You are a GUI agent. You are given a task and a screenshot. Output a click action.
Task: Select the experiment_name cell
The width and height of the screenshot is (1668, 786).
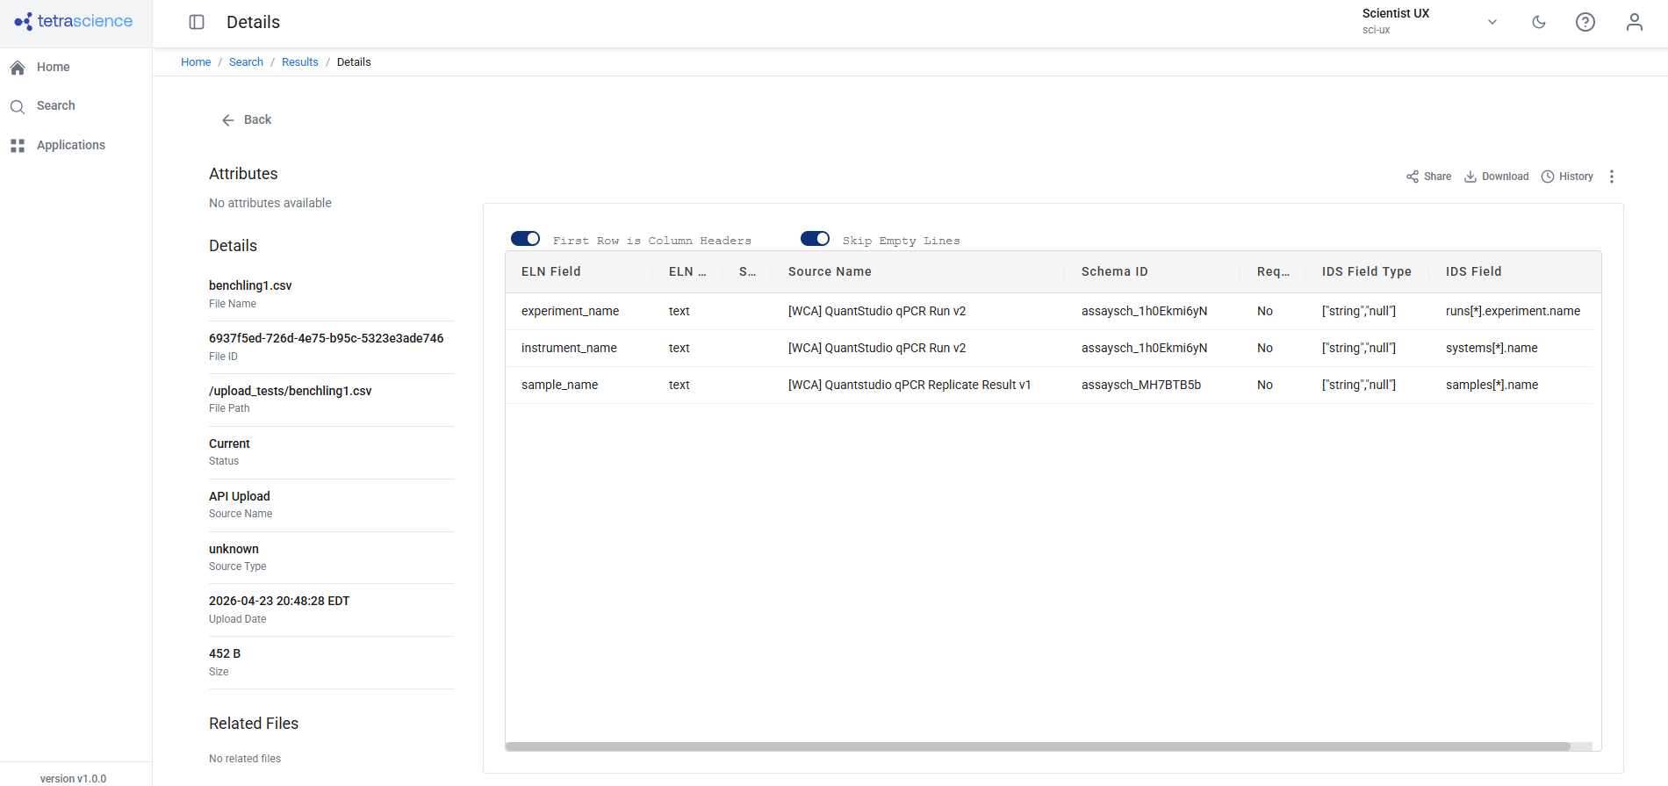(571, 311)
